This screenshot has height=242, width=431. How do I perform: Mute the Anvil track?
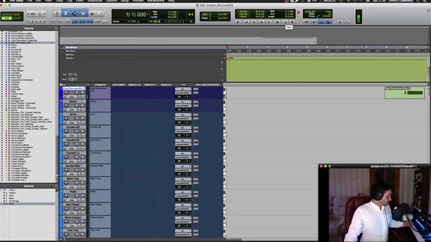tap(82, 118)
